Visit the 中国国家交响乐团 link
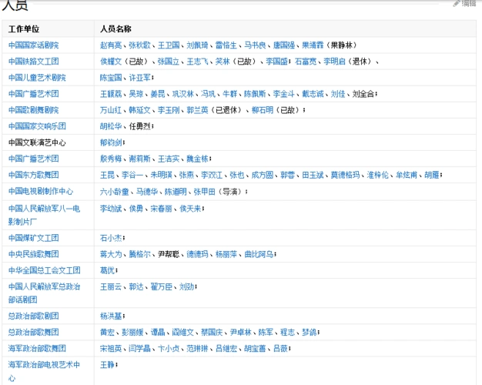This screenshot has width=482, height=385. [x=37, y=126]
